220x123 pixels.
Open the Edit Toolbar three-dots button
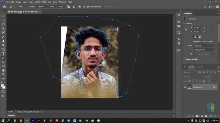(3, 79)
